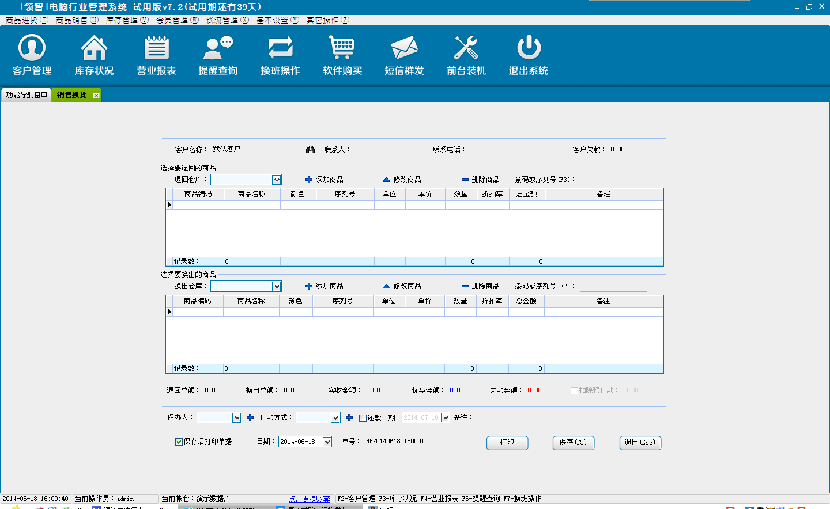Viewport: 830px width, 509px height.
Task: Expand the 换出仓库 dropdown
Action: [x=277, y=287]
